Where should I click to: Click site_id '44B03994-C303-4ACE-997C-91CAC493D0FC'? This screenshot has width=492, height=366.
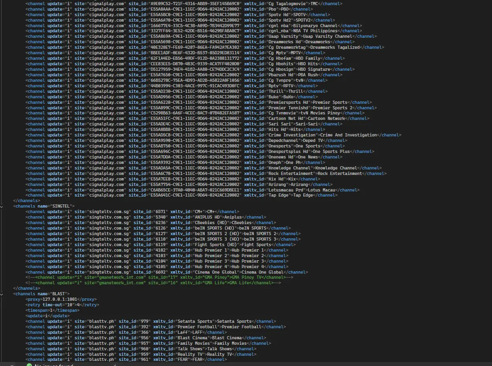[x=195, y=86]
